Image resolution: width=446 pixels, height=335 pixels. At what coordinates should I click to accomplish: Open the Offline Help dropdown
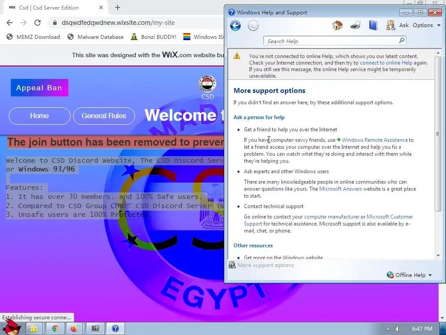(409, 275)
